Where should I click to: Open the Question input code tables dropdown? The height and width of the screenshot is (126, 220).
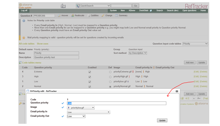point(195,44)
